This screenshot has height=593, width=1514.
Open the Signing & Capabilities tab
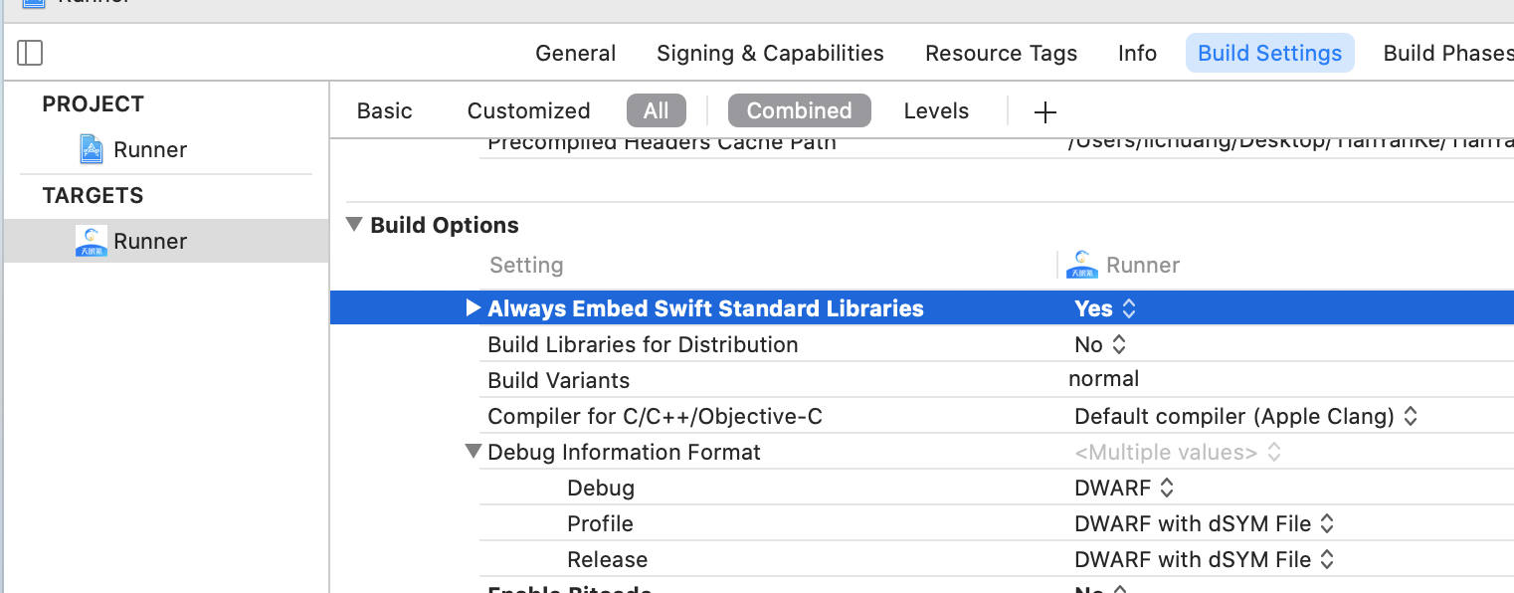pos(770,53)
